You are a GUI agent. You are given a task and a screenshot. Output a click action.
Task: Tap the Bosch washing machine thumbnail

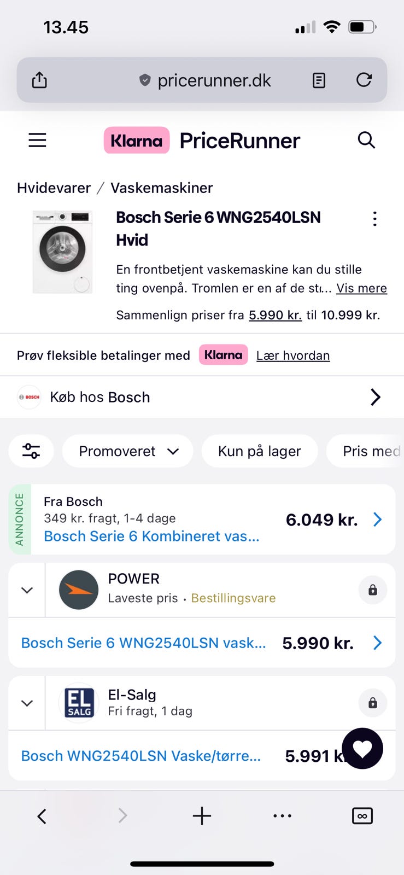(62, 252)
